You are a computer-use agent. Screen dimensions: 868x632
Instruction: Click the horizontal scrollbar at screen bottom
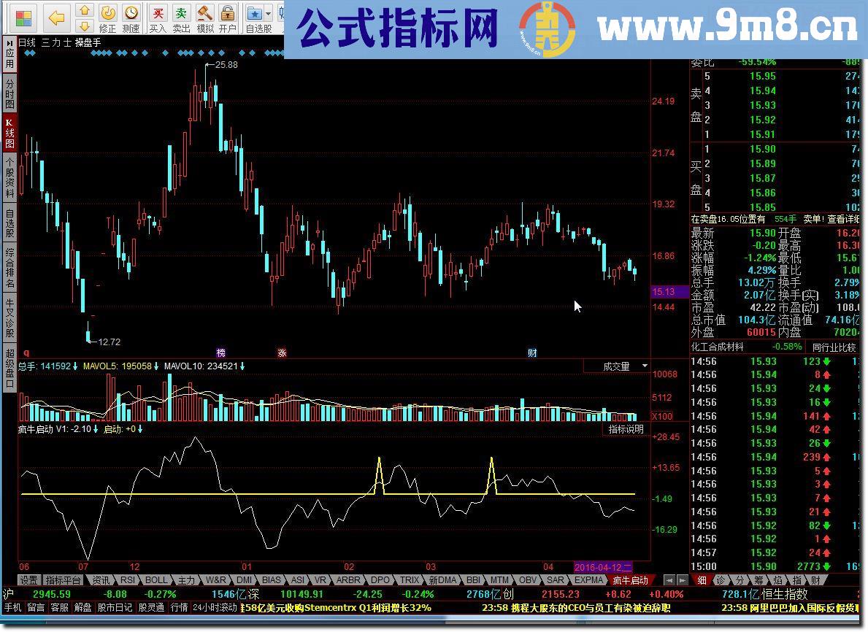(292, 623)
